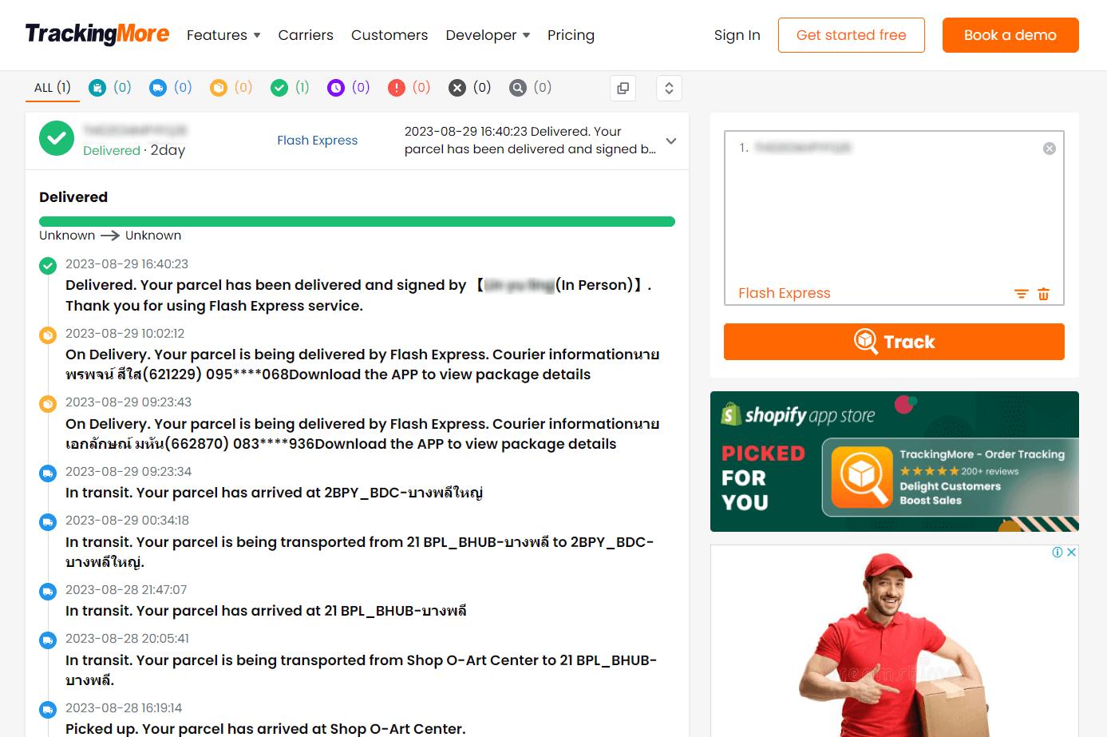Clear the tracking number input
This screenshot has height=737, width=1107.
click(1050, 149)
